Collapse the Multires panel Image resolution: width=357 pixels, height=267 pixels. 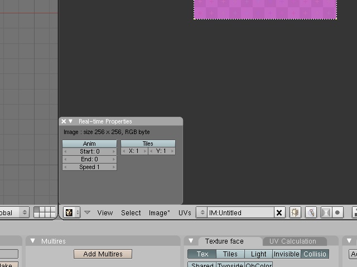32,241
